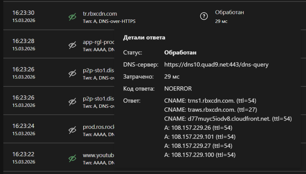
Task: Click the NOERROR response code value
Action: point(178,89)
